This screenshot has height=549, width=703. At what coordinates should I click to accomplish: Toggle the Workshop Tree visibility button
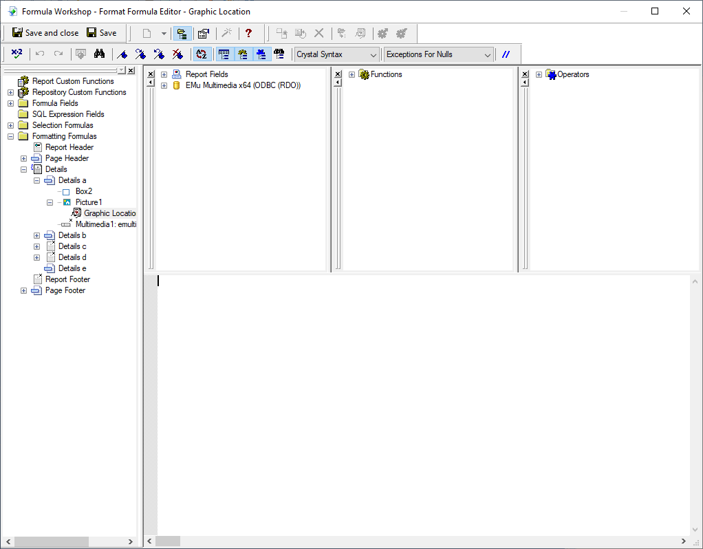pyautogui.click(x=183, y=33)
